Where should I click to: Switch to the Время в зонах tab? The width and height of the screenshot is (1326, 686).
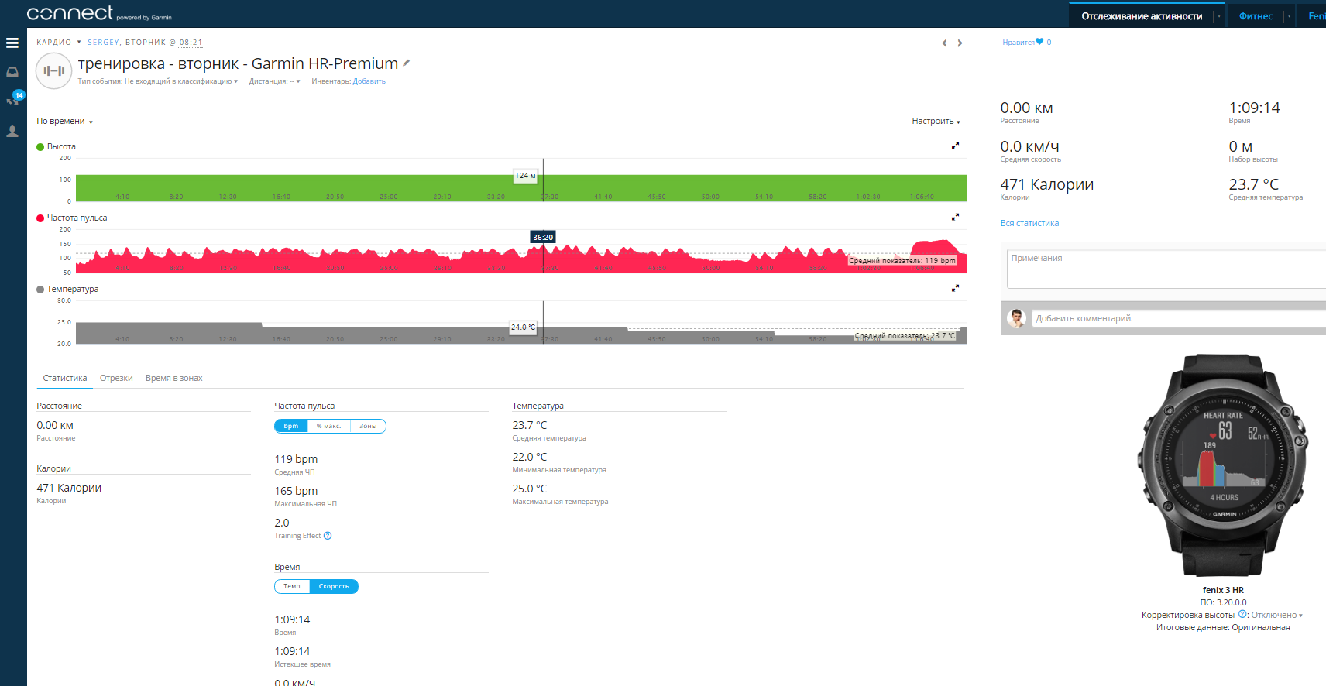(x=173, y=378)
